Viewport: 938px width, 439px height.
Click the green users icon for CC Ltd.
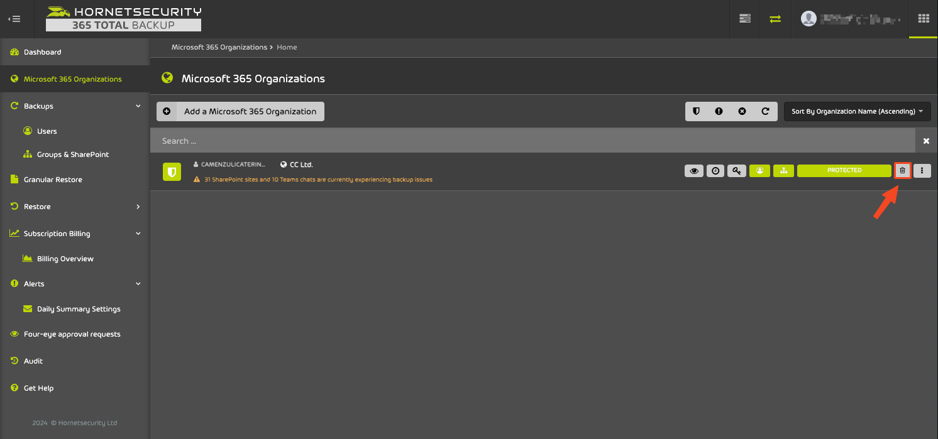tap(759, 170)
